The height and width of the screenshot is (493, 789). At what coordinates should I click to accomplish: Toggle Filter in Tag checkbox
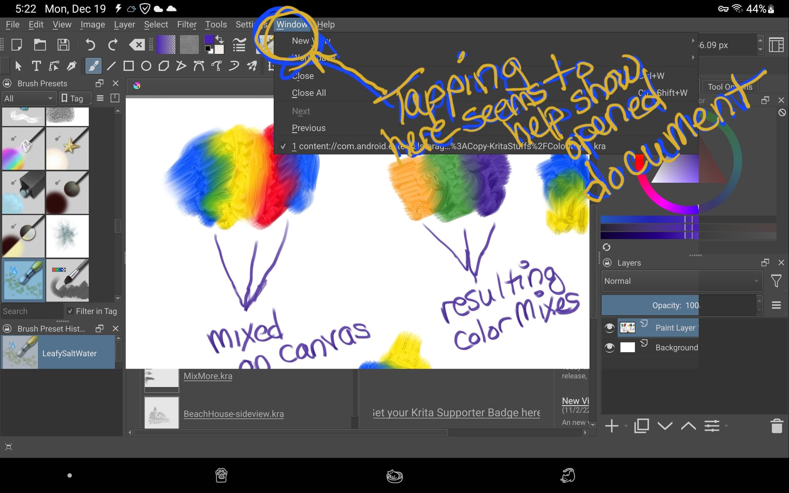(x=70, y=311)
